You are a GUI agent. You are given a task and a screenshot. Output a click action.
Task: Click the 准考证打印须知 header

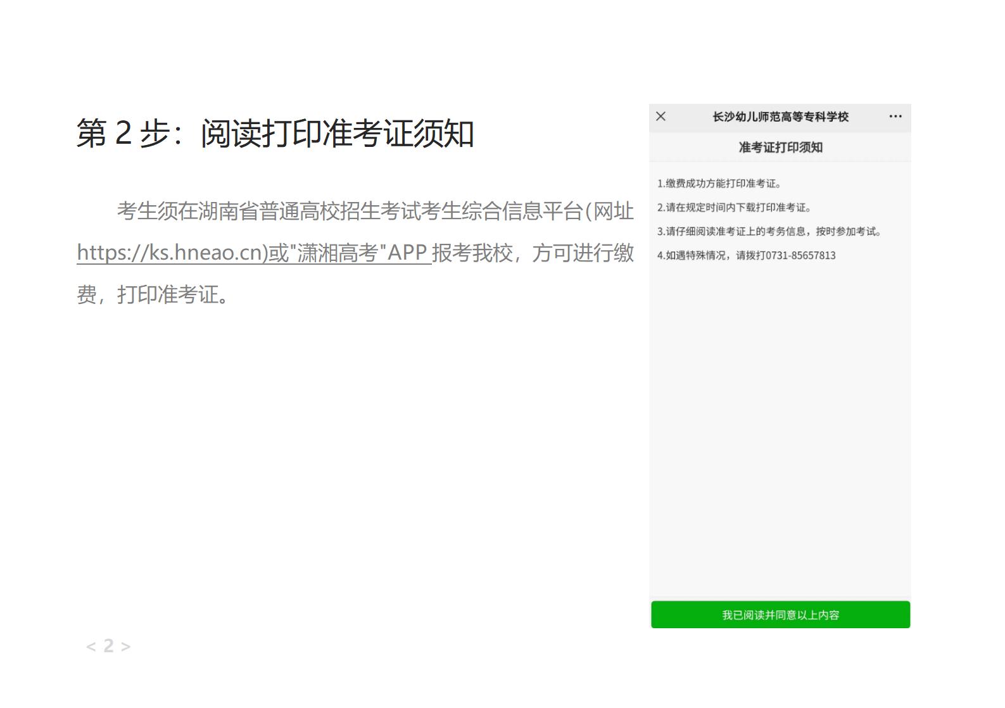pyautogui.click(x=780, y=148)
